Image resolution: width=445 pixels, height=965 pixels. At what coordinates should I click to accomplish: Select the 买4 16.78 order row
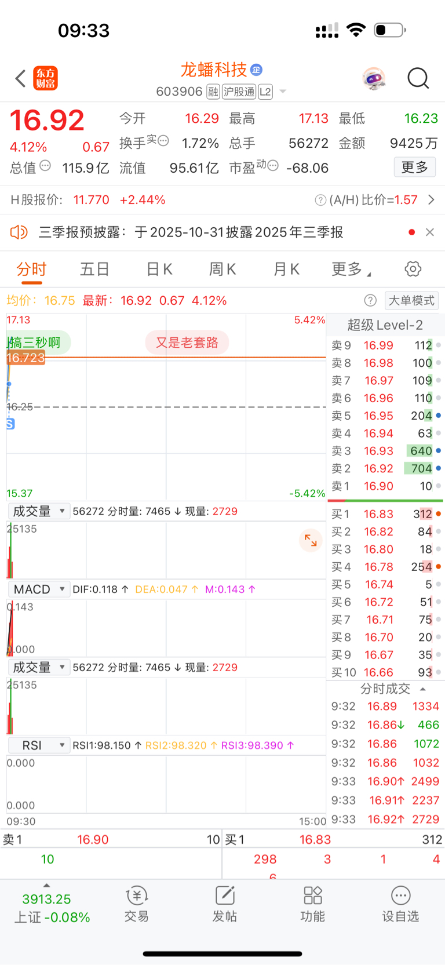(386, 567)
